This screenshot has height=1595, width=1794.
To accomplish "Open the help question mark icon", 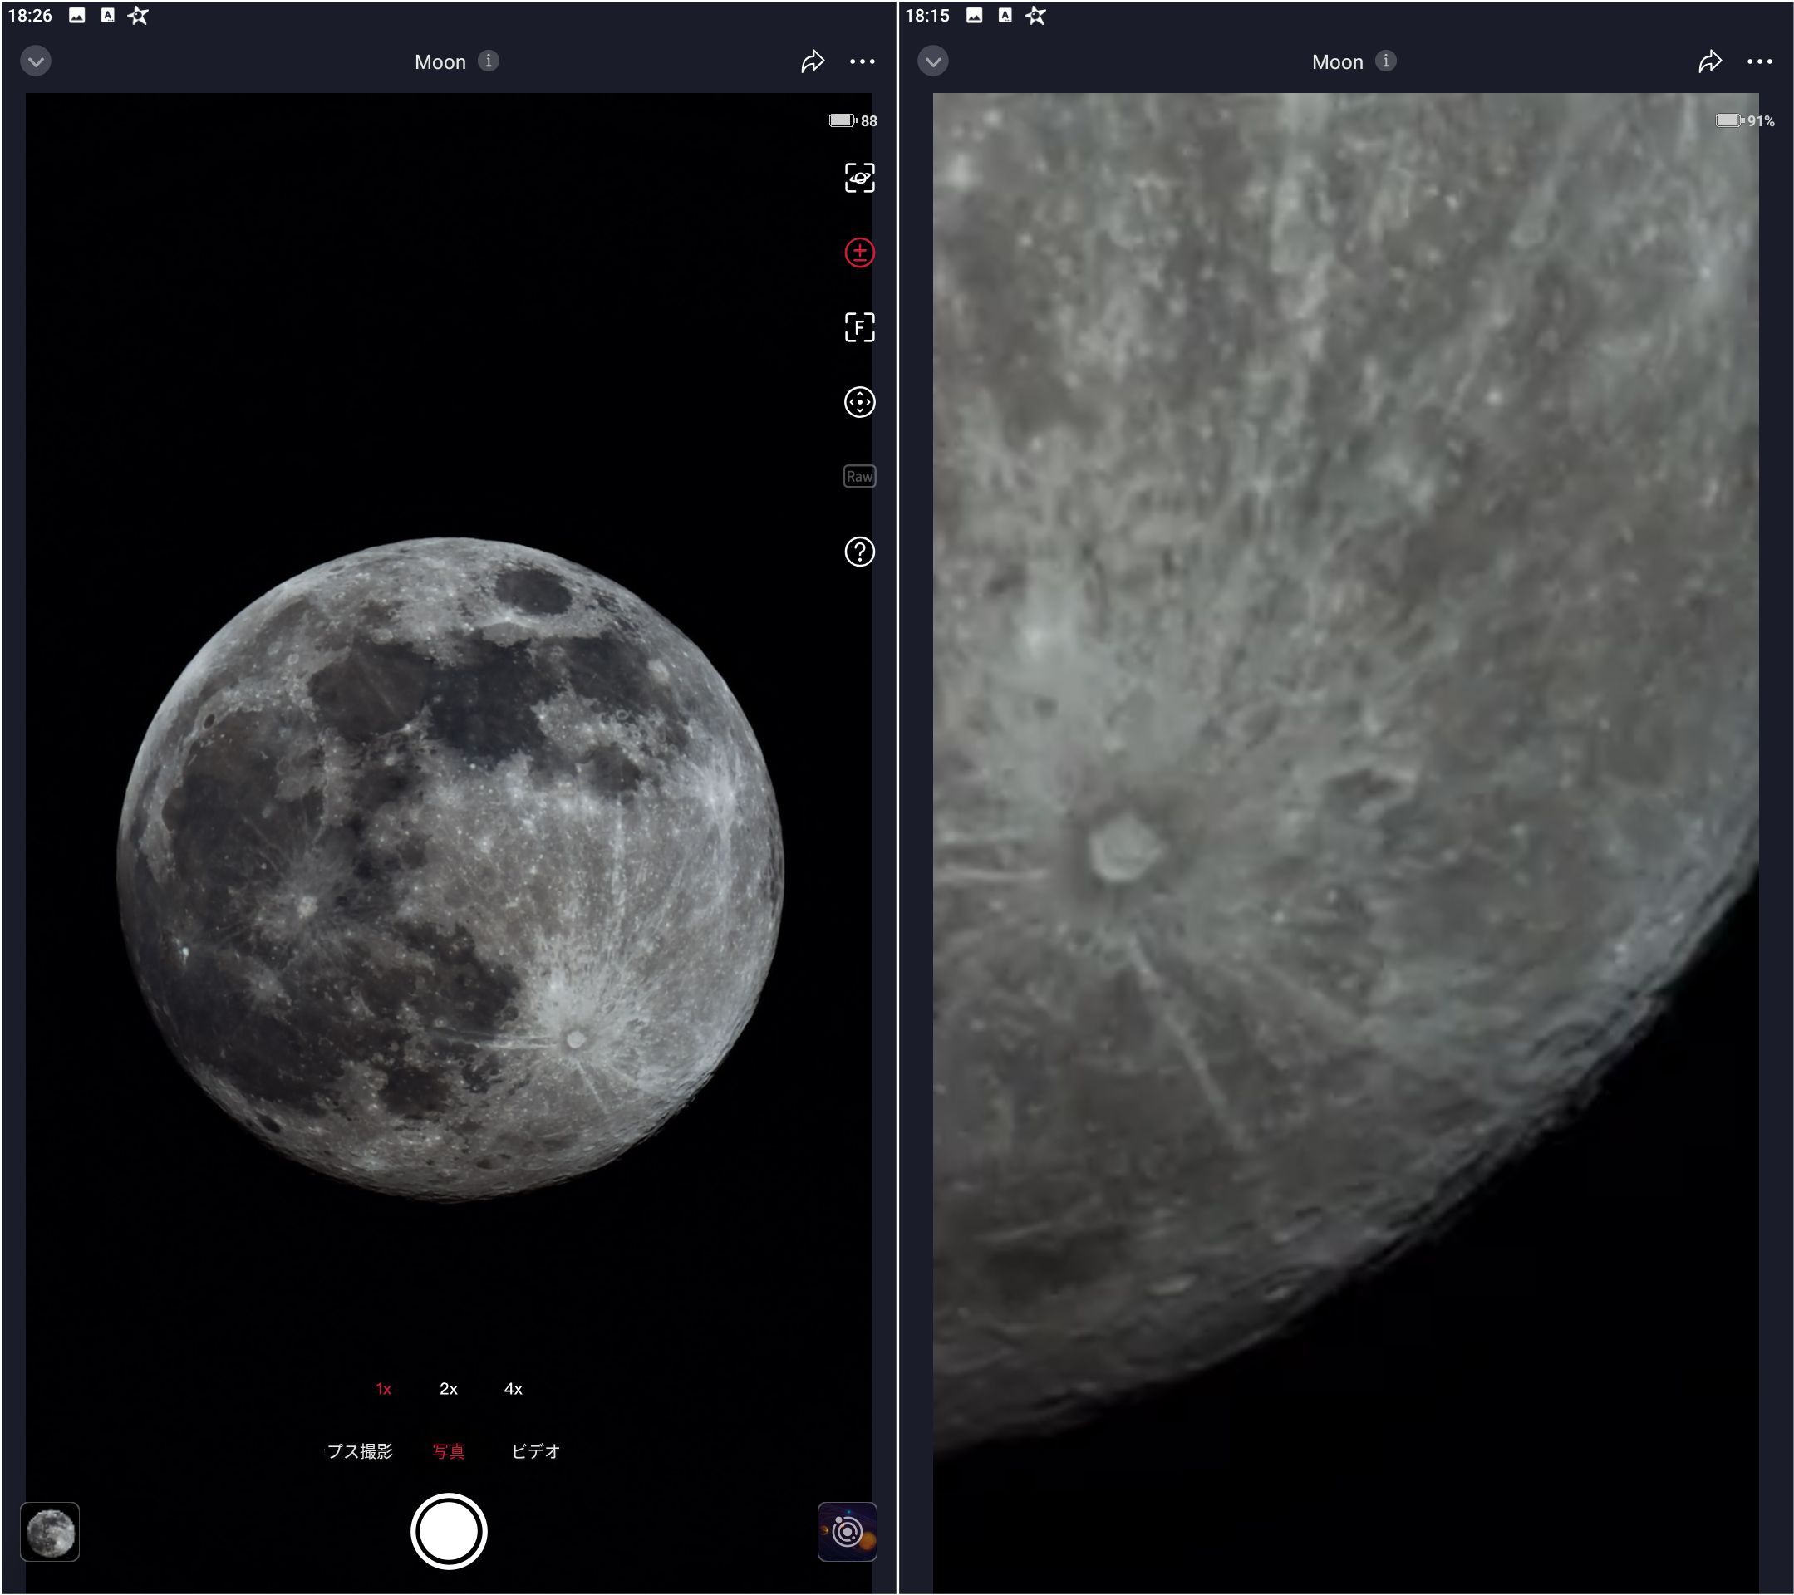I will point(859,552).
